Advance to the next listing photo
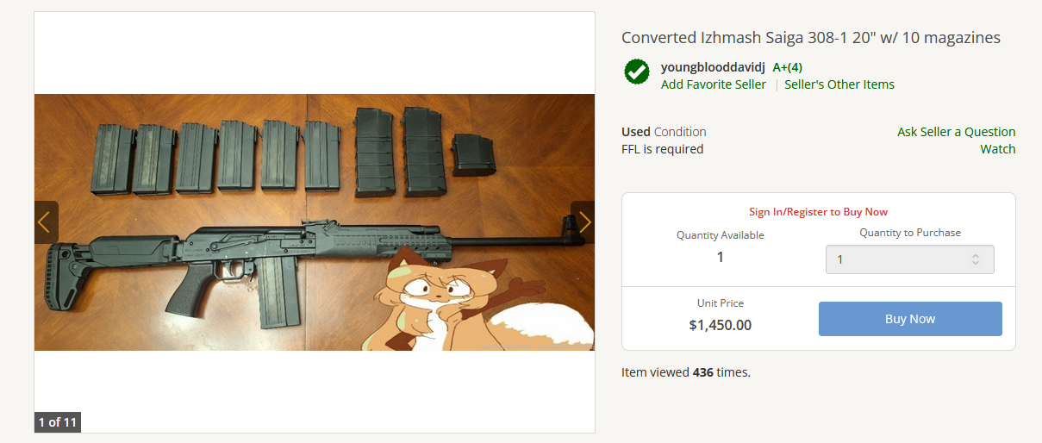 point(583,222)
